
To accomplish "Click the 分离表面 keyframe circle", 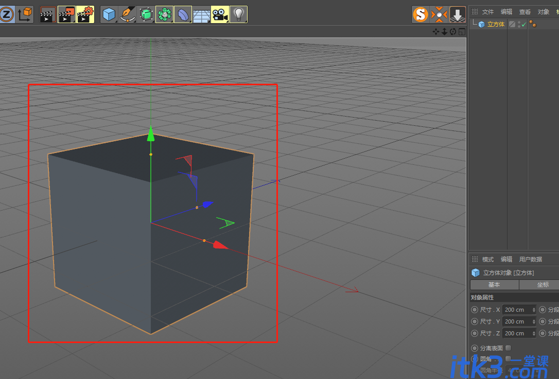I will click(475, 348).
